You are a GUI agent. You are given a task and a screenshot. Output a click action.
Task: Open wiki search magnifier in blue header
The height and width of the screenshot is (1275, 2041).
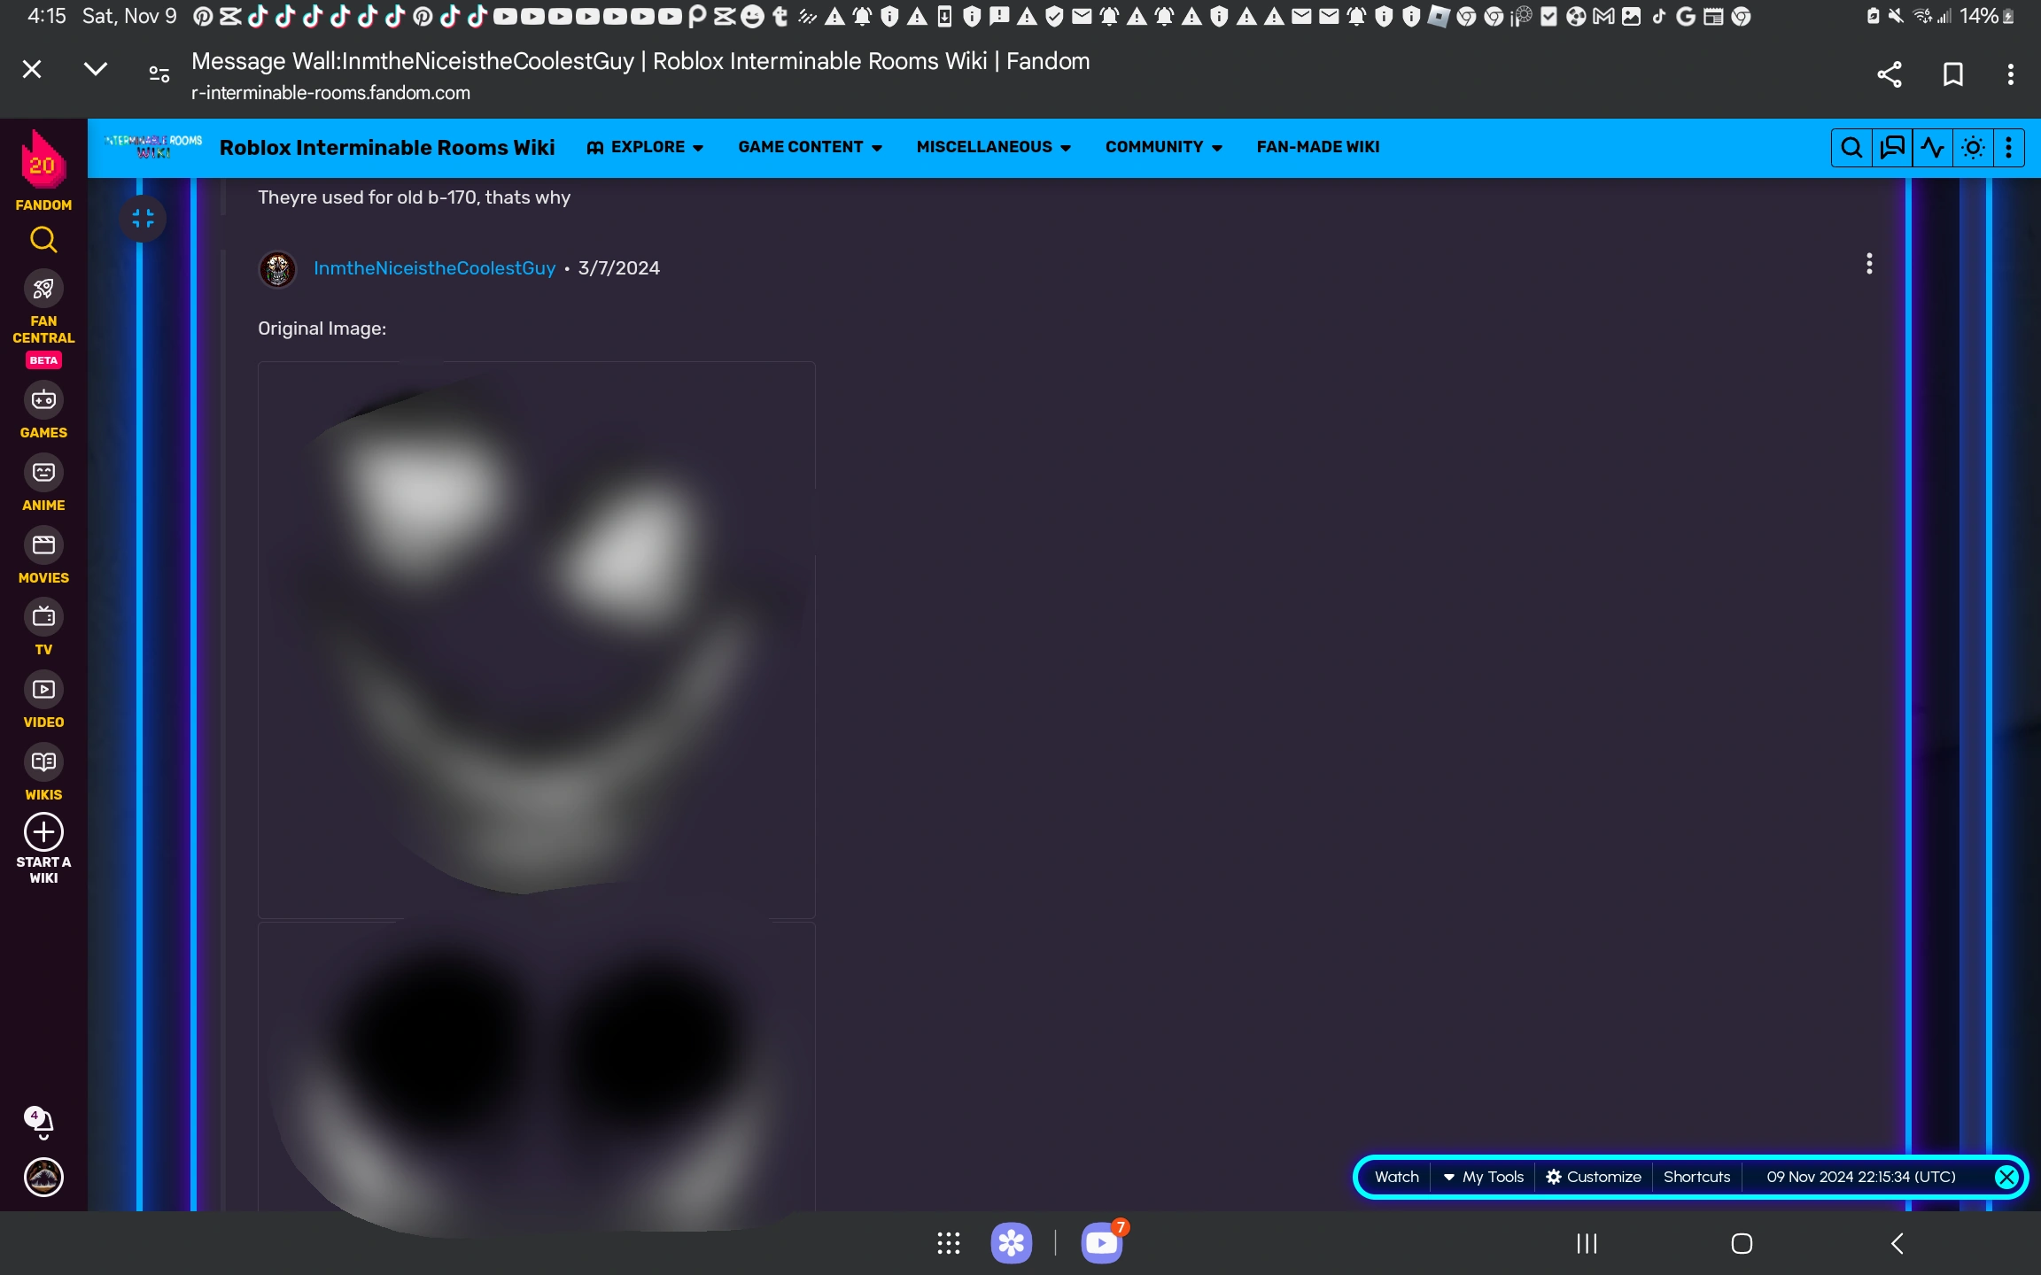[x=1851, y=148]
